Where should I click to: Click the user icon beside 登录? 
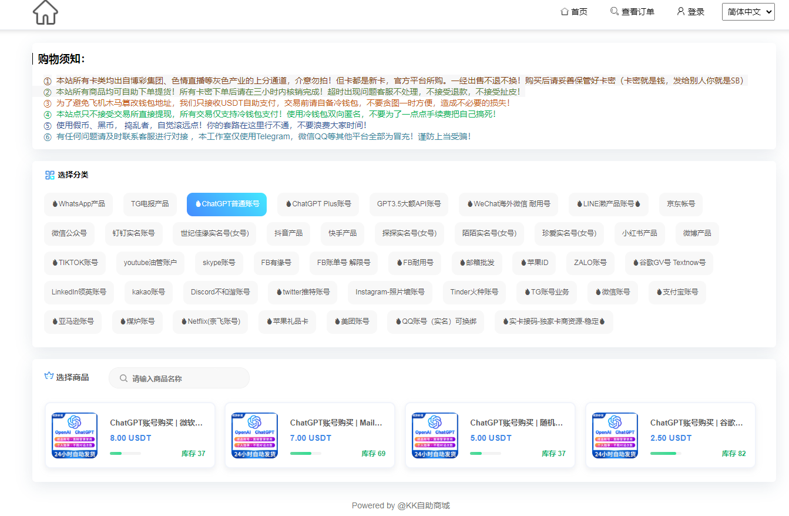681,11
